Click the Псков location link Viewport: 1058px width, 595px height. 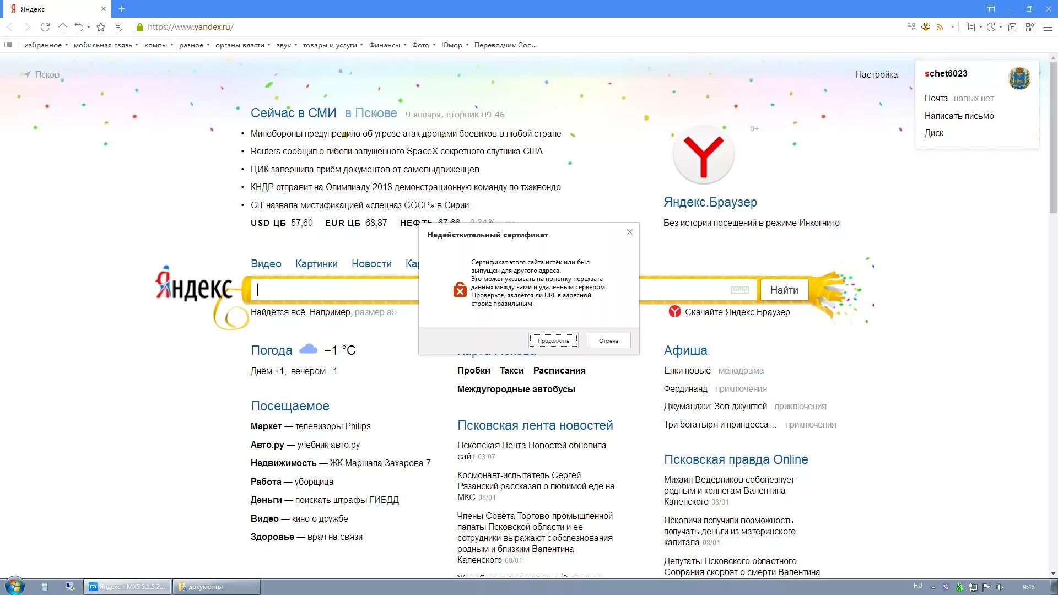coord(47,74)
